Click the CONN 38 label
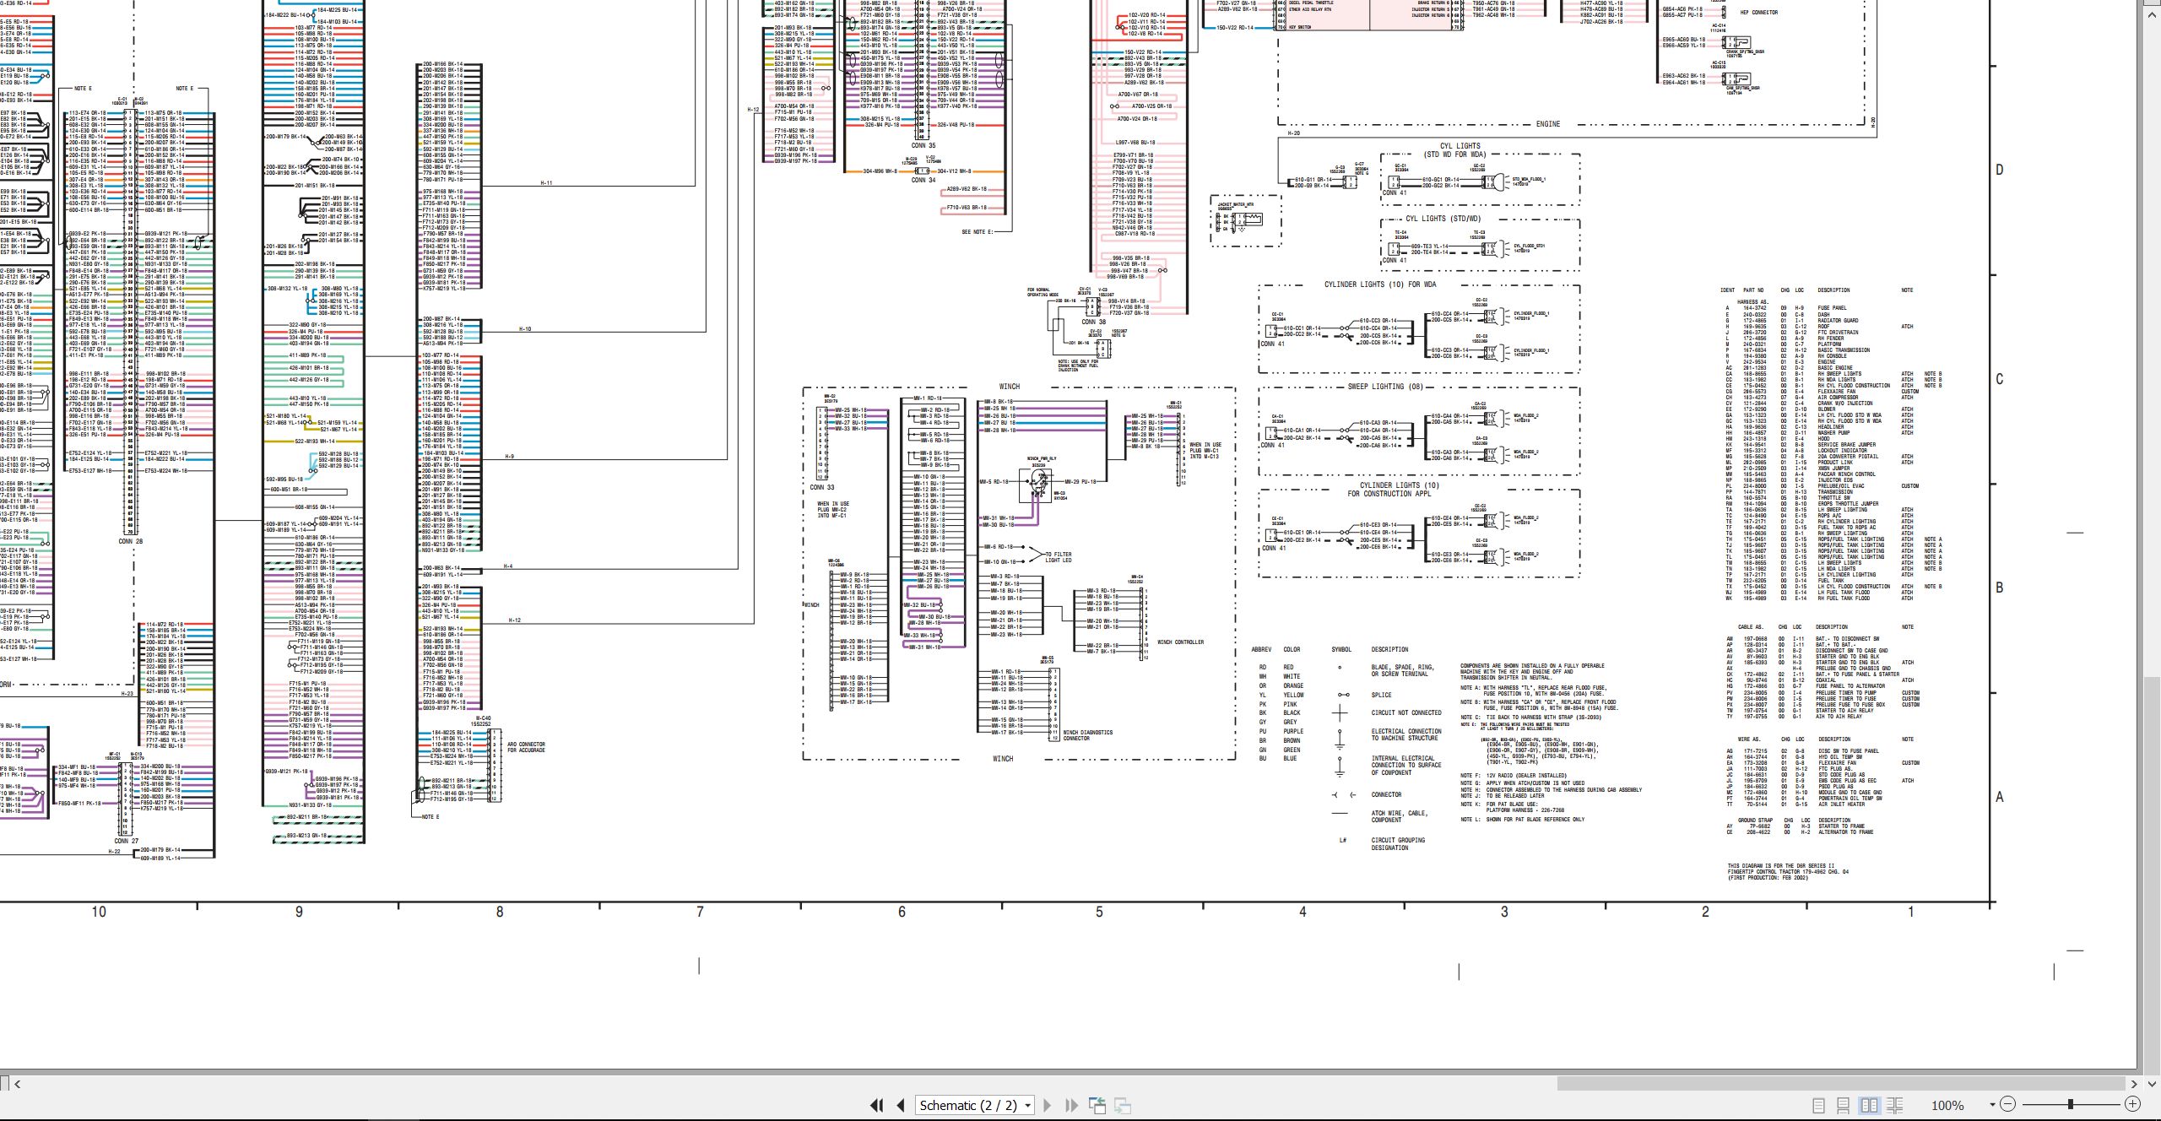2161x1121 pixels. click(x=1093, y=322)
